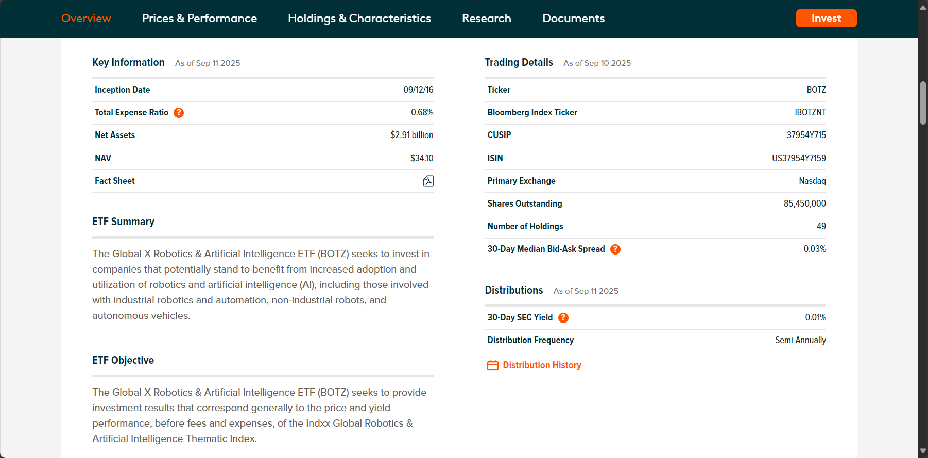The height and width of the screenshot is (458, 928).
Task: Open Holdings & Characteristics tab
Action: [x=359, y=18]
